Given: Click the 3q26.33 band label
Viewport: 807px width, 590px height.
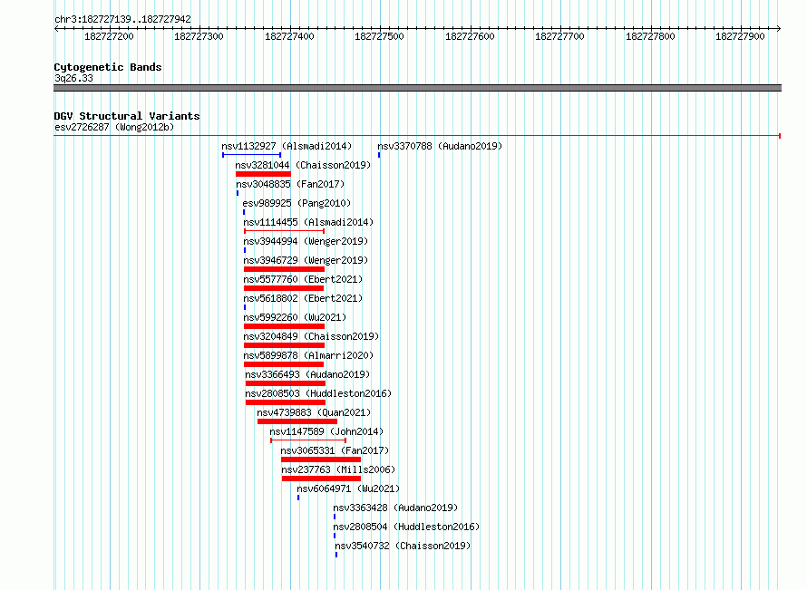Looking at the screenshot, I should pyautogui.click(x=73, y=78).
